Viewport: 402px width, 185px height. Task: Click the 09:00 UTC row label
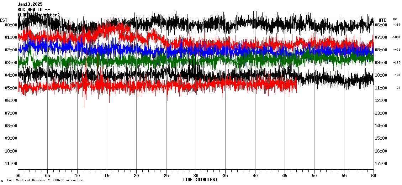[381, 63]
